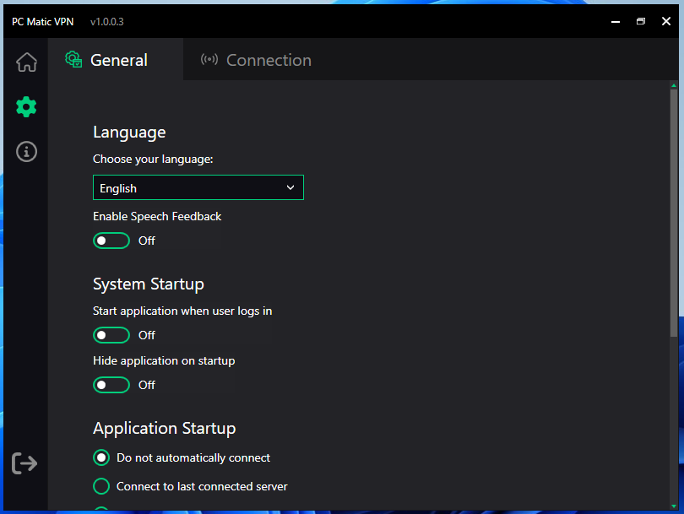The height and width of the screenshot is (514, 684).
Task: Minimize the PC Matic VPN window
Action: [616, 21]
